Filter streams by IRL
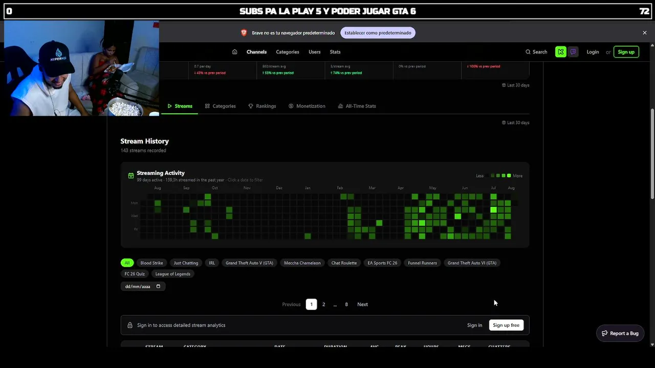The image size is (655, 368). pos(212,263)
